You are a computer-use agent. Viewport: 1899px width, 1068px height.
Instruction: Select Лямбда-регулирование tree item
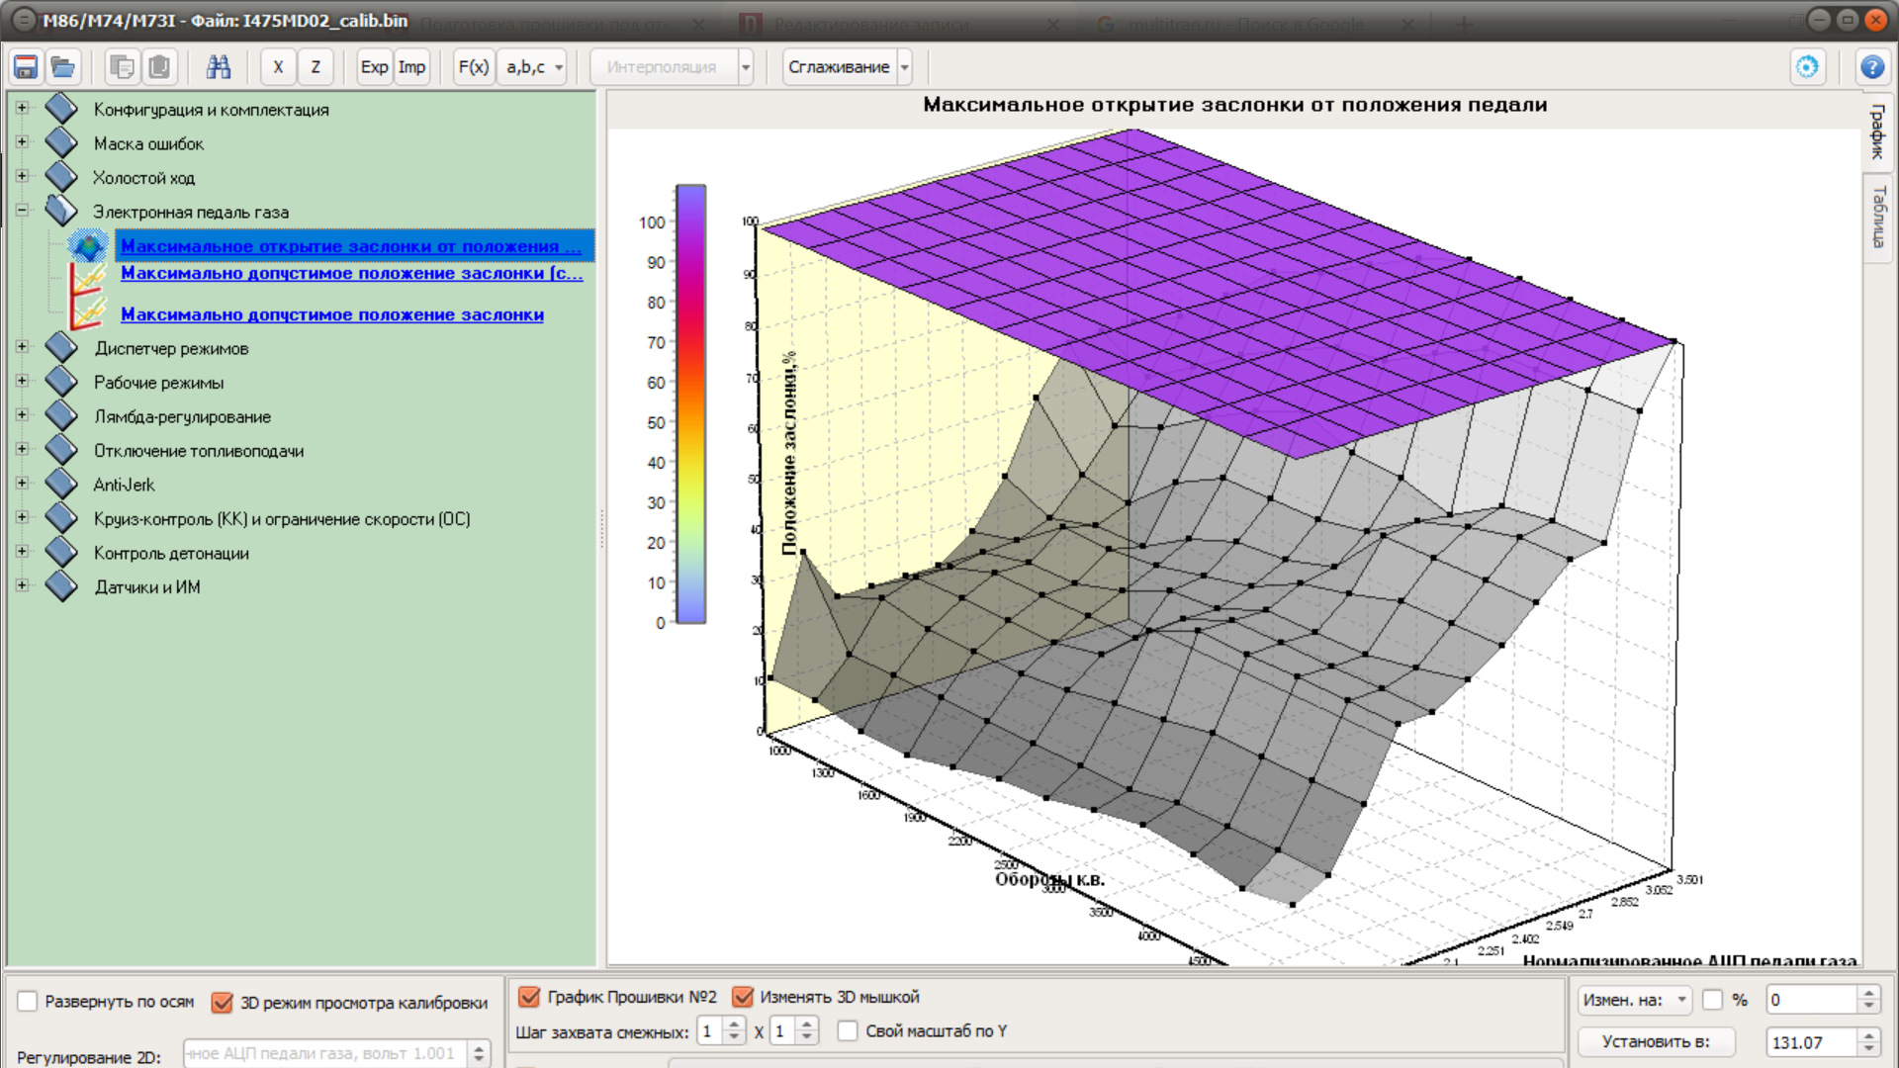[182, 416]
